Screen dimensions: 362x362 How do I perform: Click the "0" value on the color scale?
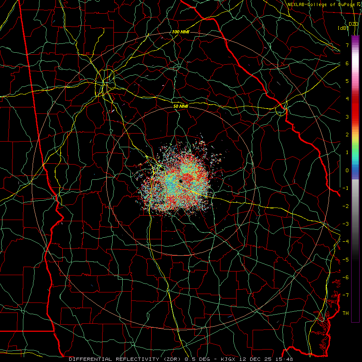coord(347,171)
